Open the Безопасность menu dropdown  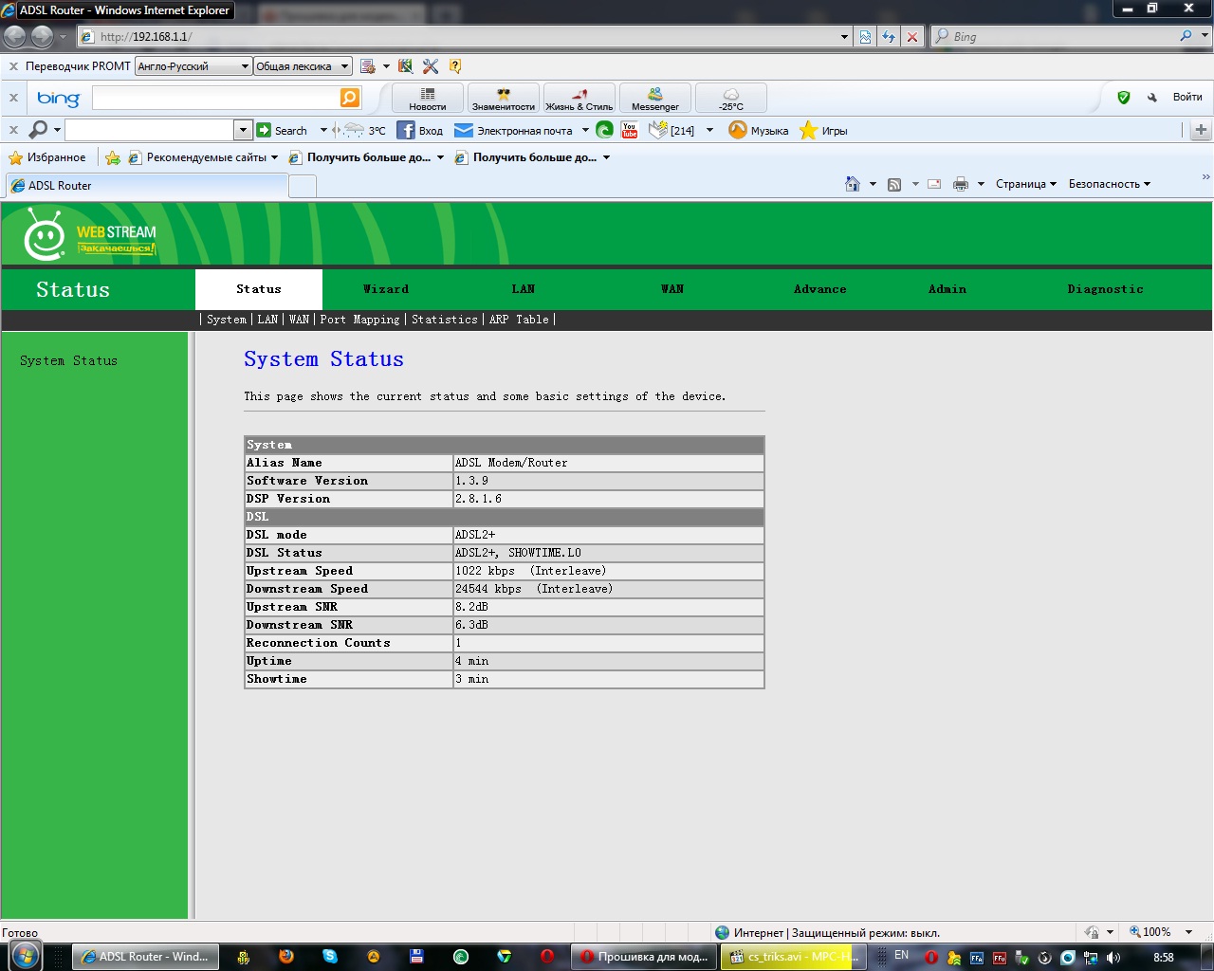click(x=1109, y=184)
